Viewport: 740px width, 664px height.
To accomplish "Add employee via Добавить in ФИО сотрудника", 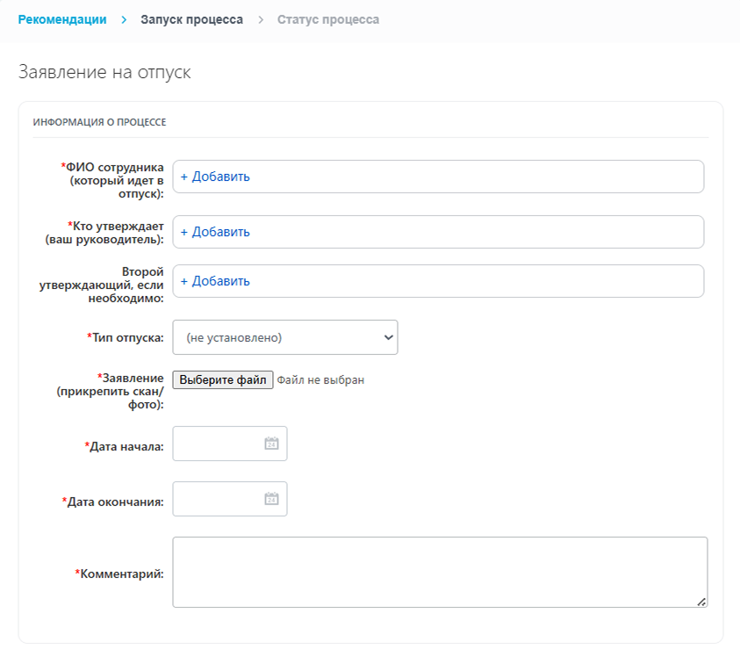I will (x=215, y=177).
